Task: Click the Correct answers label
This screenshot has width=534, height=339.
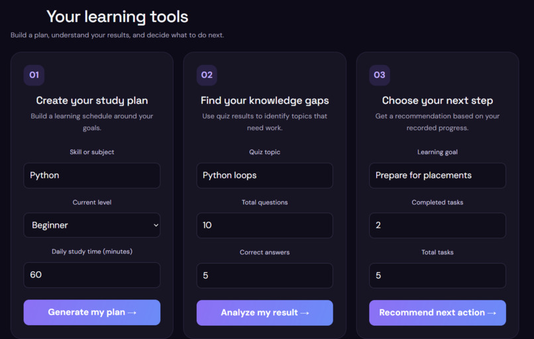Action: 264,252
